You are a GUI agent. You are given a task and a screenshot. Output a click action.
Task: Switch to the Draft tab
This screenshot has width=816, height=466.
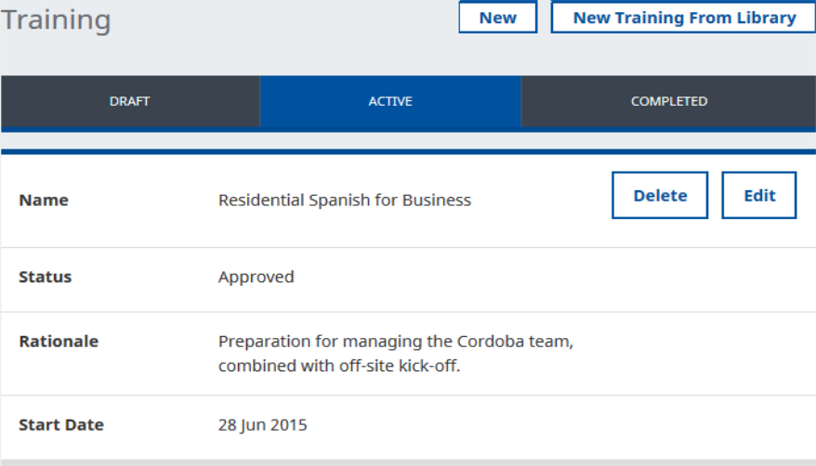[x=130, y=101]
